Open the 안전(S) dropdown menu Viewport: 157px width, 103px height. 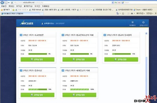coord(150,13)
